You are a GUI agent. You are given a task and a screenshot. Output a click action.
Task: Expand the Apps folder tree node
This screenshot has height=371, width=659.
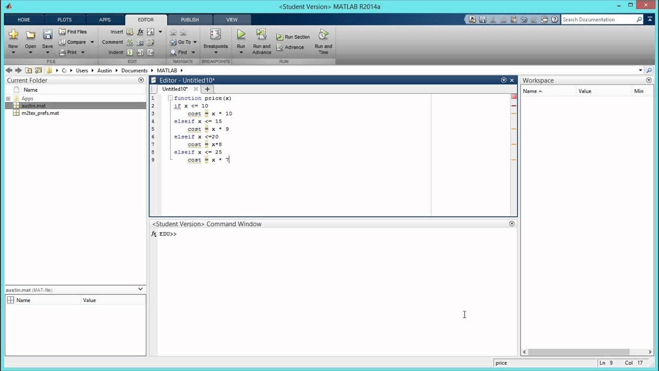tap(8, 98)
